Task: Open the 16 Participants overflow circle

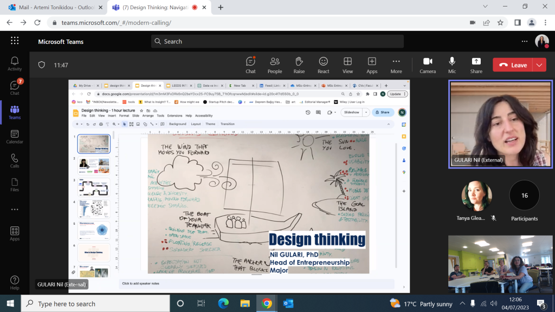Action: pyautogui.click(x=524, y=195)
